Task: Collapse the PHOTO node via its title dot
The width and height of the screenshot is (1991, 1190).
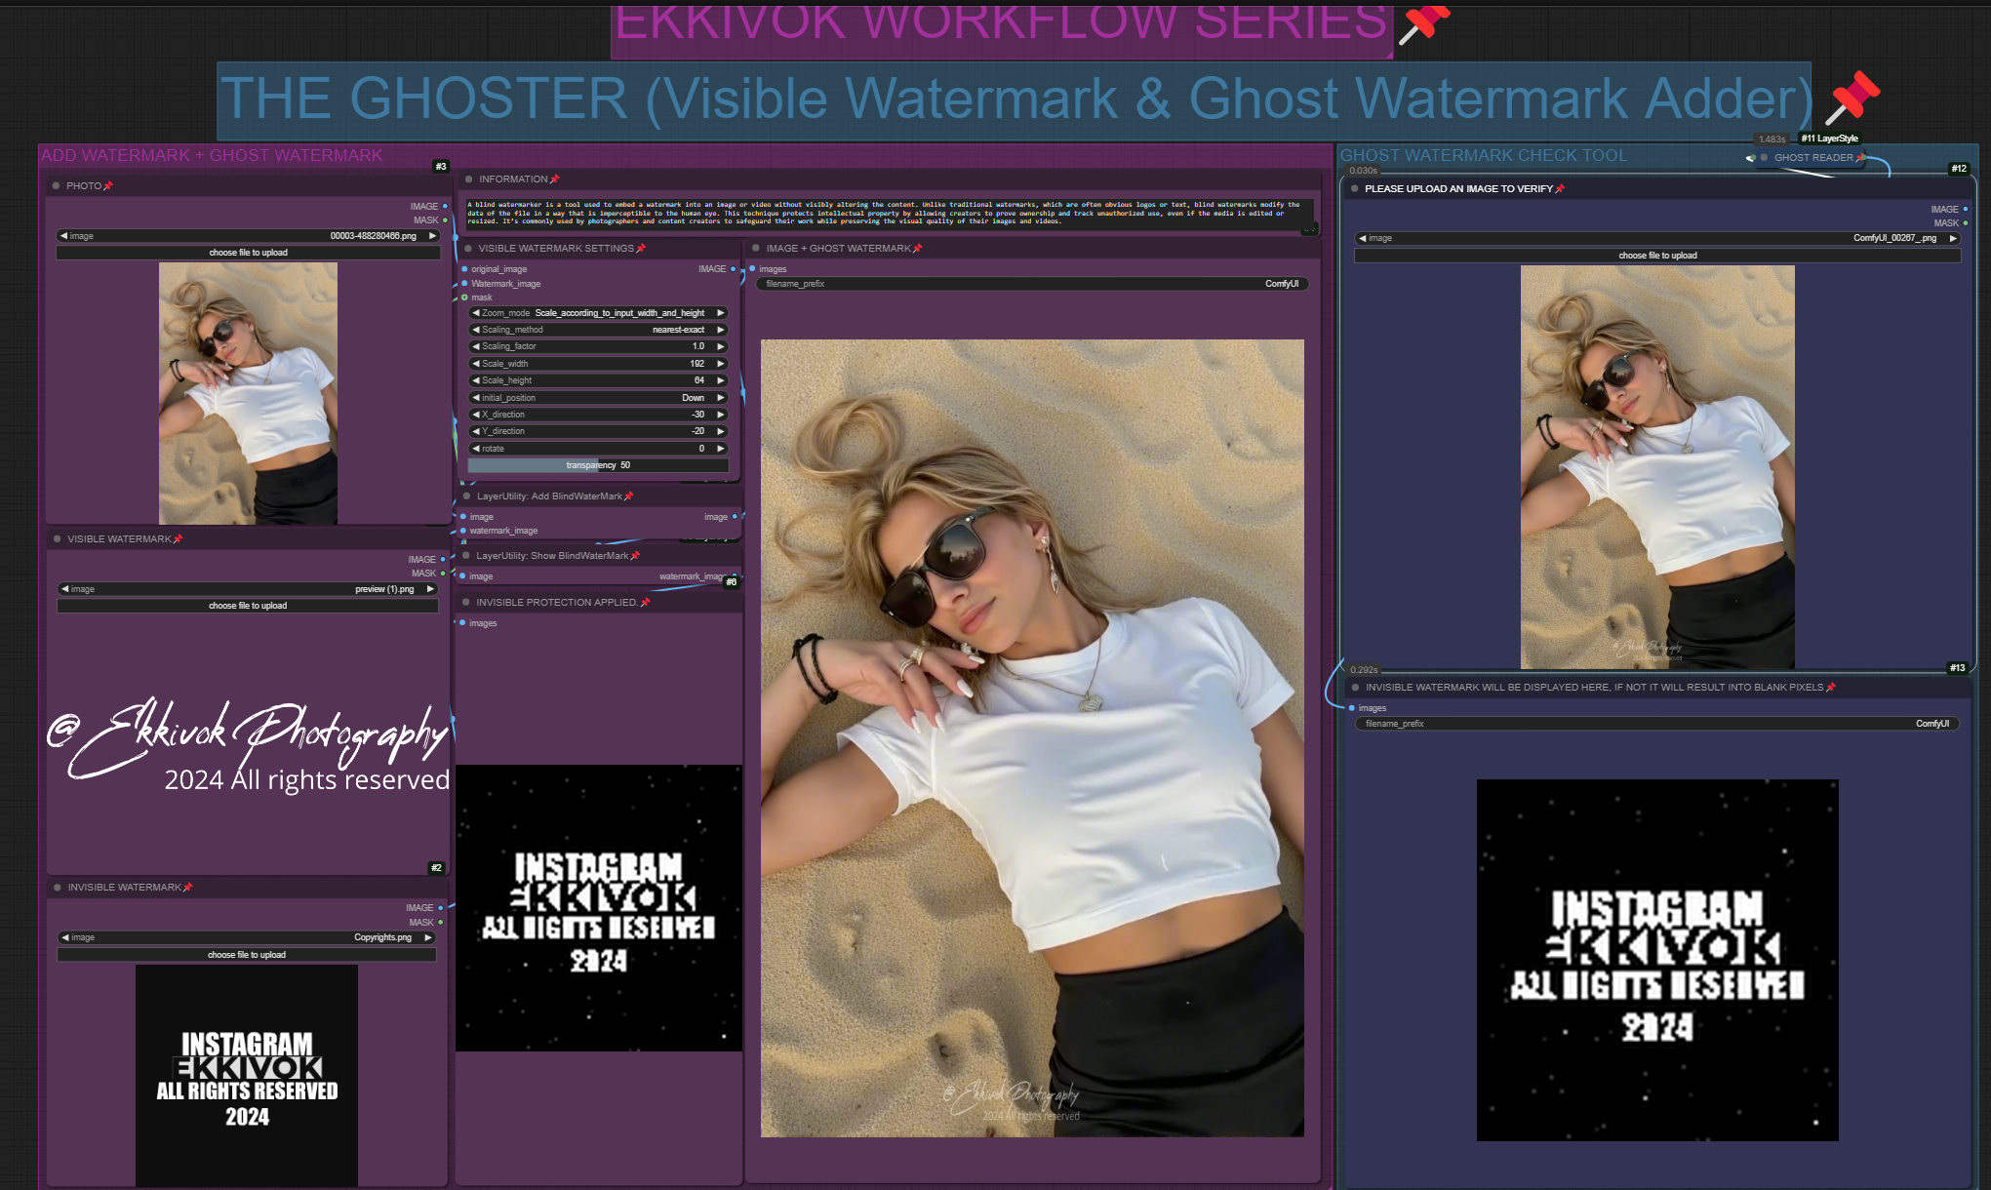Action: click(56, 186)
